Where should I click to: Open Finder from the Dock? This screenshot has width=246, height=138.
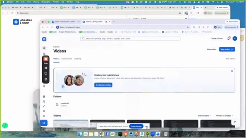tap(80, 134)
